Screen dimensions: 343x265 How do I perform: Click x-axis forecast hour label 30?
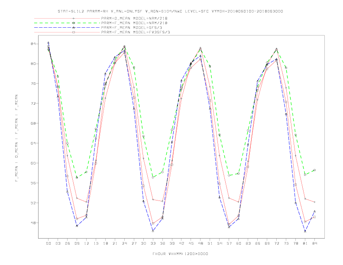tap(143, 243)
